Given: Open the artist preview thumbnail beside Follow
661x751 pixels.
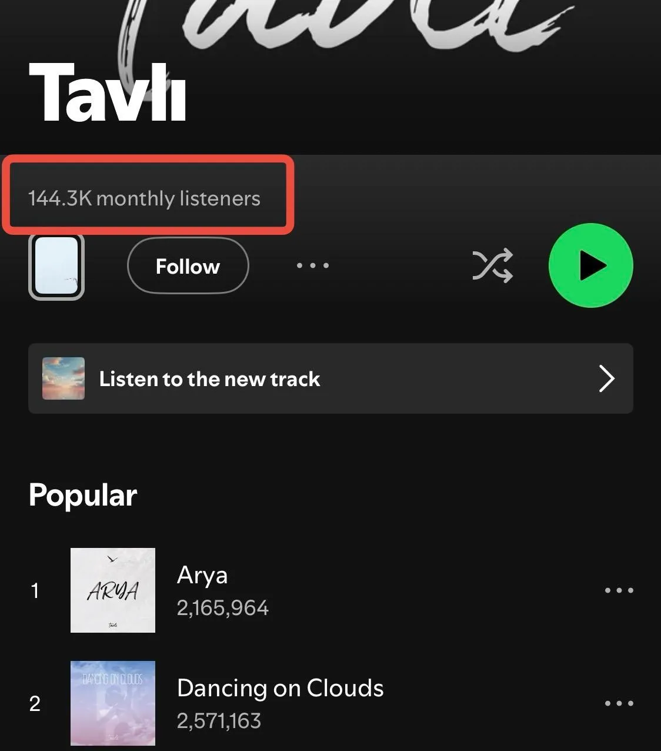Looking at the screenshot, I should tap(56, 267).
